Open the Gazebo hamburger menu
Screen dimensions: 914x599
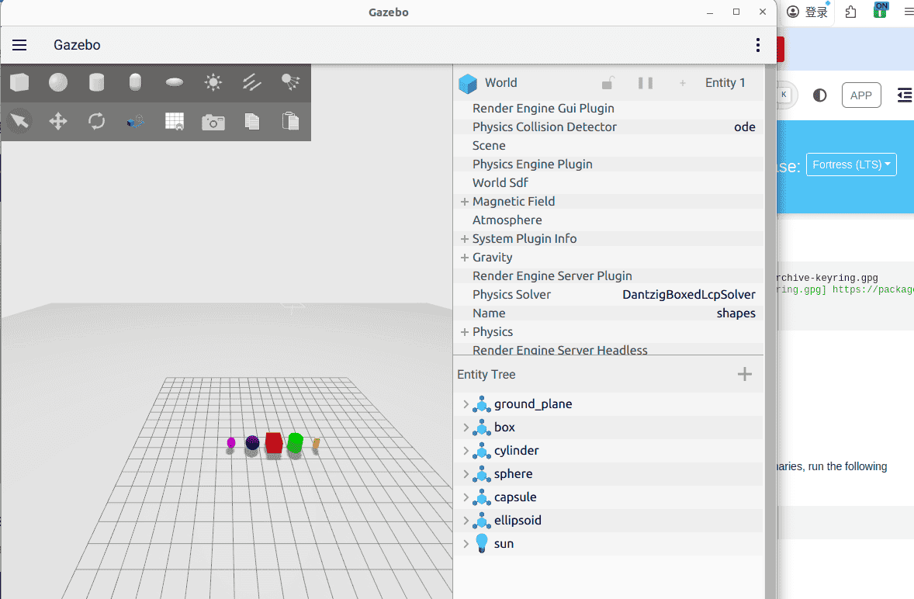click(19, 44)
